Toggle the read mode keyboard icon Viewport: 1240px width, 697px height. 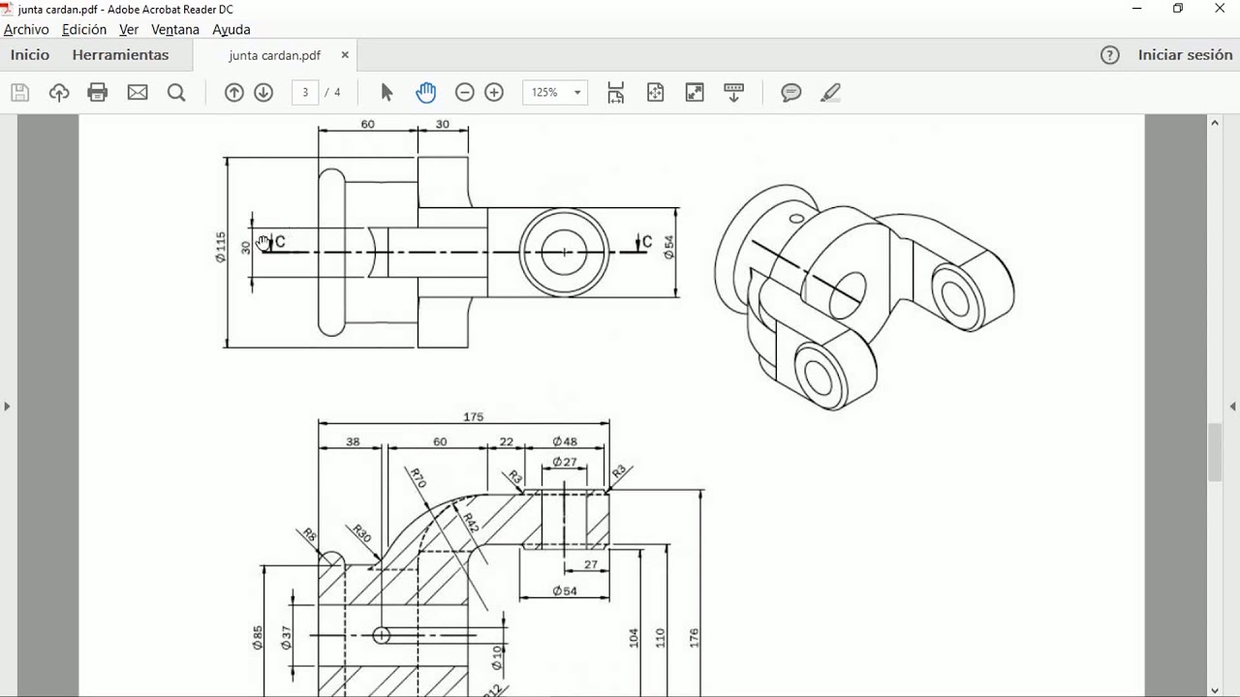point(734,93)
